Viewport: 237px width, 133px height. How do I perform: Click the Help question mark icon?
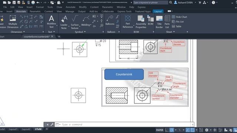click(x=213, y=3)
